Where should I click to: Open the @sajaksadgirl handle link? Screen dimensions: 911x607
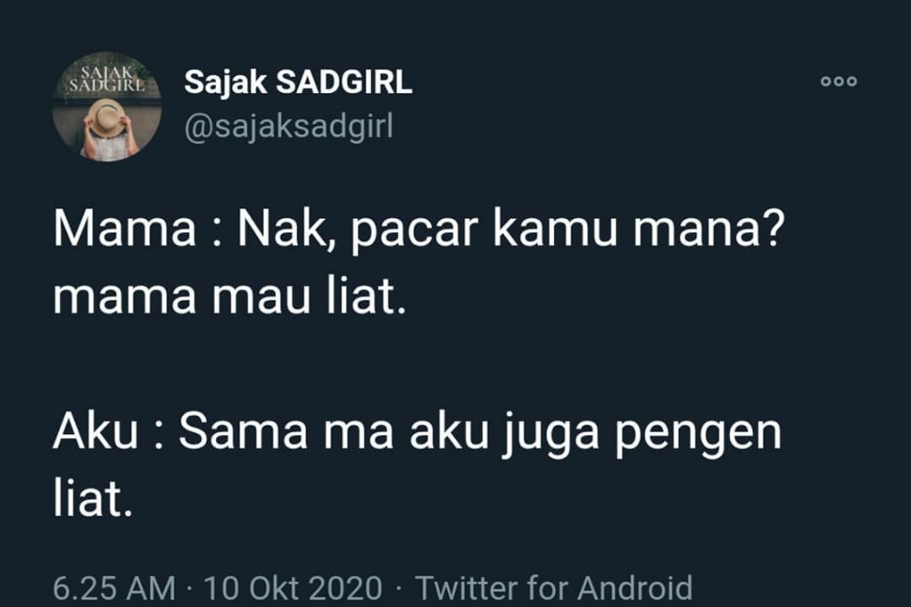click(288, 126)
